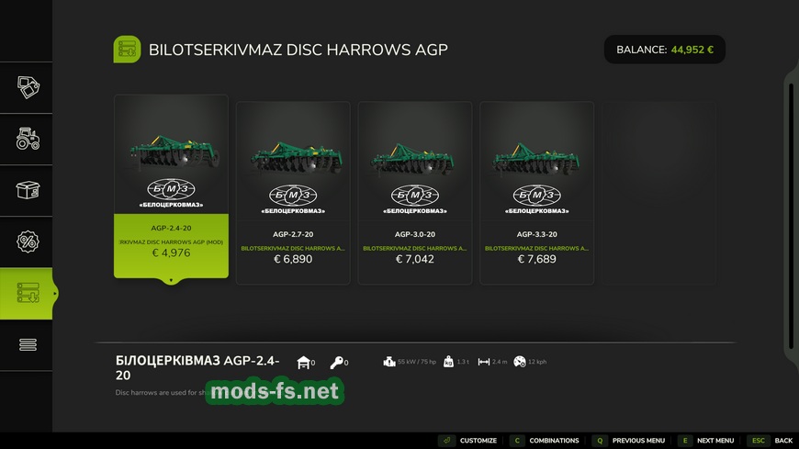Image resolution: width=799 pixels, height=449 pixels.
Task: Select the tractor vehicles sidebar icon
Action: (x=26, y=139)
